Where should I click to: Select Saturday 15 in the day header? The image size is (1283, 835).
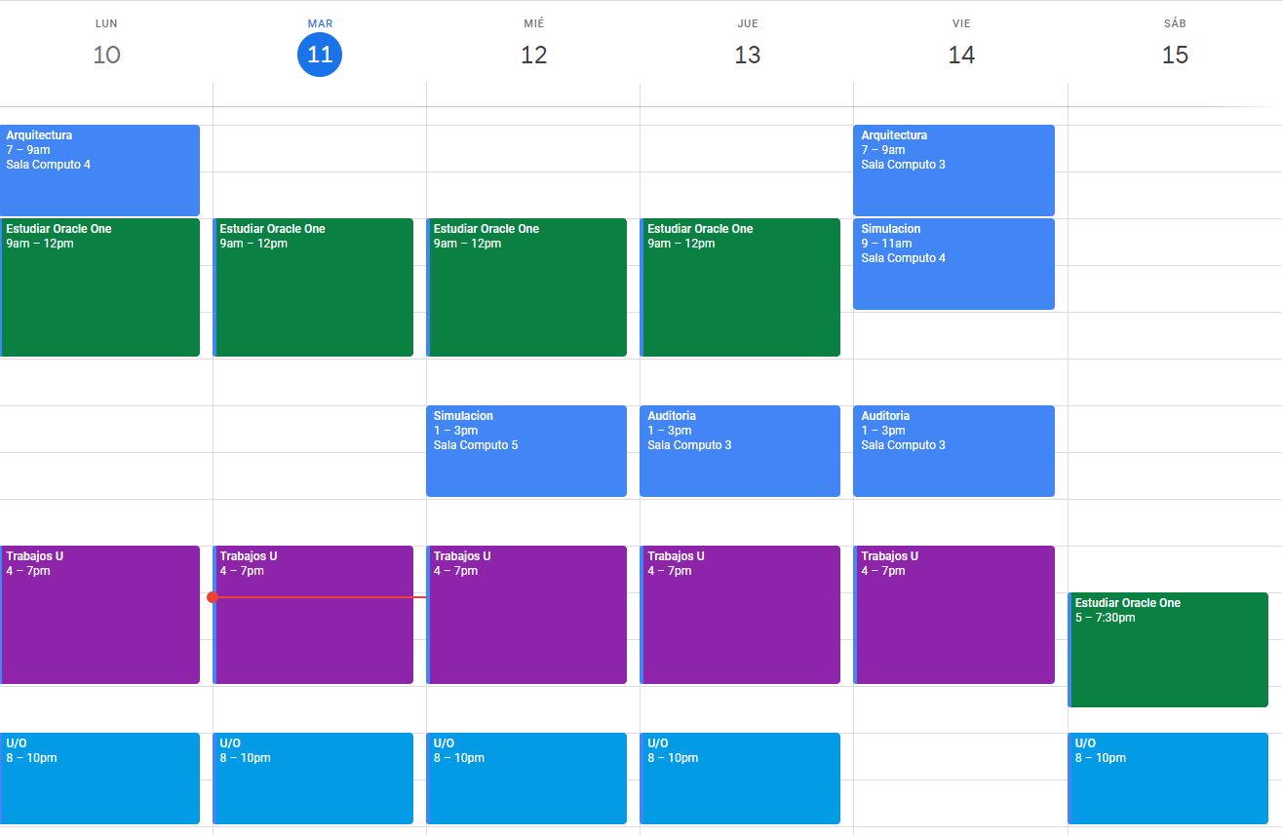[1175, 55]
